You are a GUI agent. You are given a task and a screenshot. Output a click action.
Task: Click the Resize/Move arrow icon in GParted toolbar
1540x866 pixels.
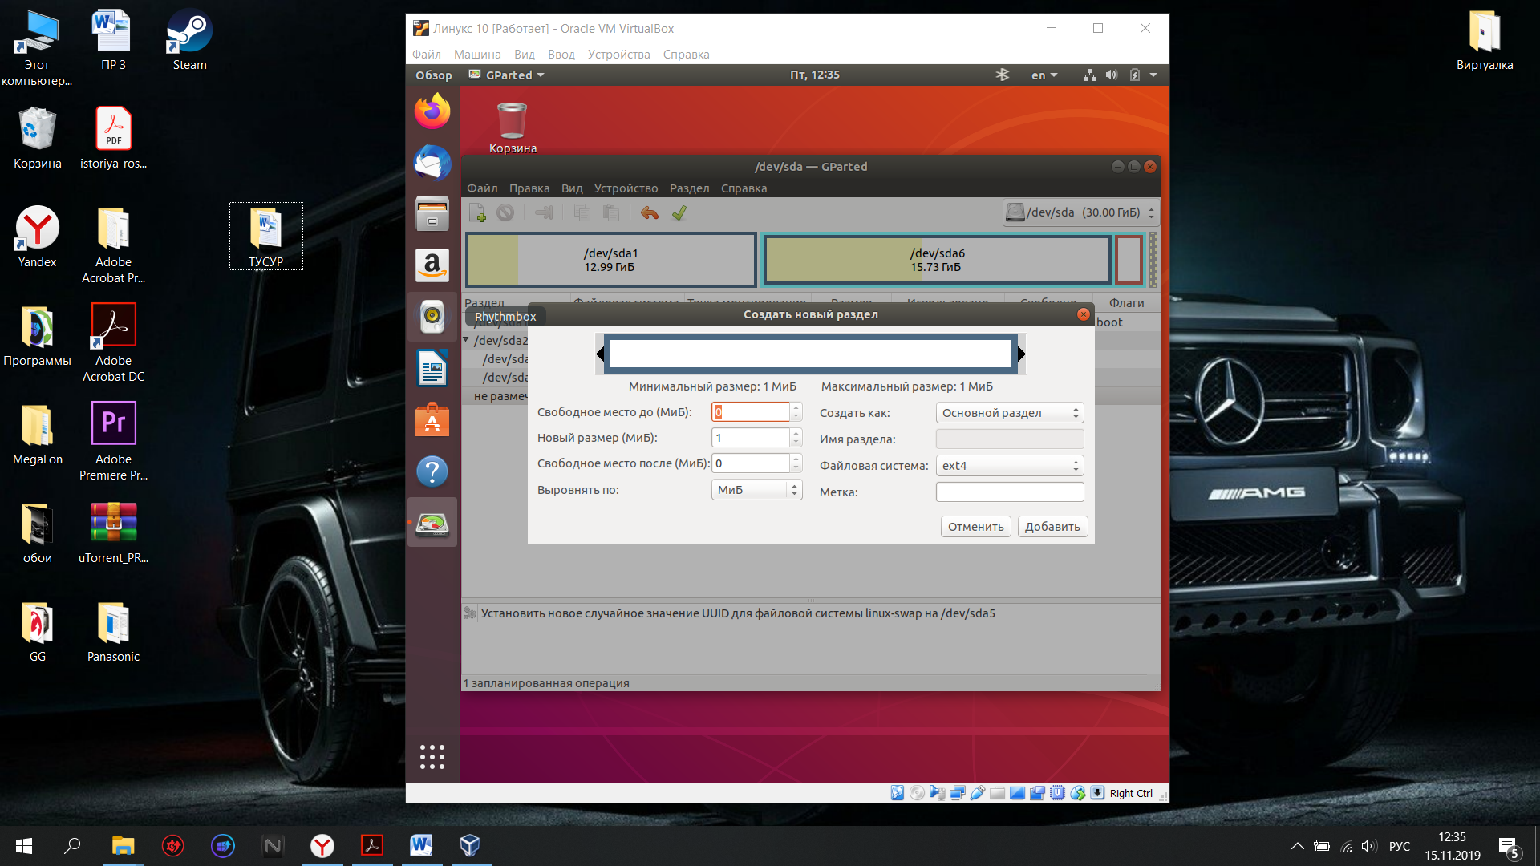544,212
